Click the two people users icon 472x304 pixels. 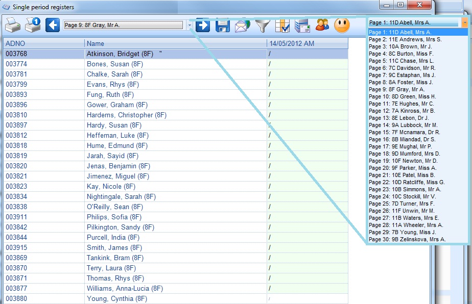(322, 26)
